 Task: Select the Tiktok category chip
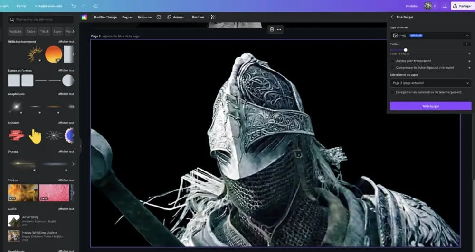45,31
